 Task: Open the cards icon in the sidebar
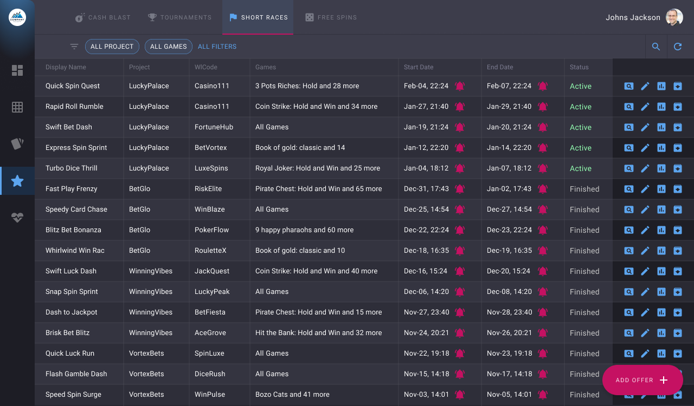[17, 144]
